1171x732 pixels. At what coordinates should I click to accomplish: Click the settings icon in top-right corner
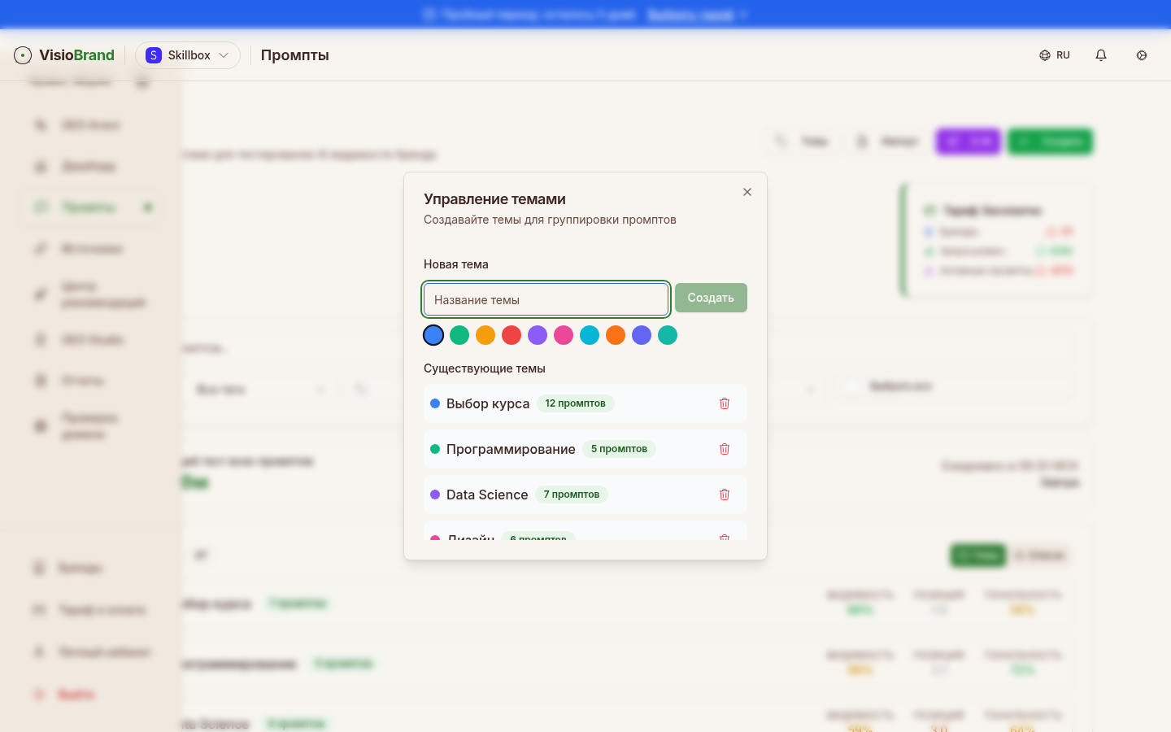[1142, 55]
